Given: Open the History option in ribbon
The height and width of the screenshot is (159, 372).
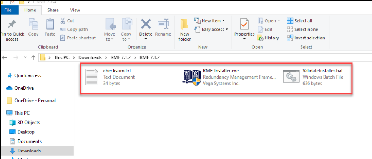Looking at the screenshot, I should pyautogui.click(x=268, y=38).
